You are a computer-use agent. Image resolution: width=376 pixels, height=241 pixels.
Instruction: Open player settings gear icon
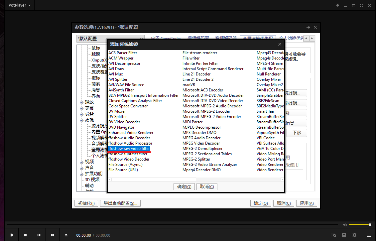pyautogui.click(x=354, y=235)
